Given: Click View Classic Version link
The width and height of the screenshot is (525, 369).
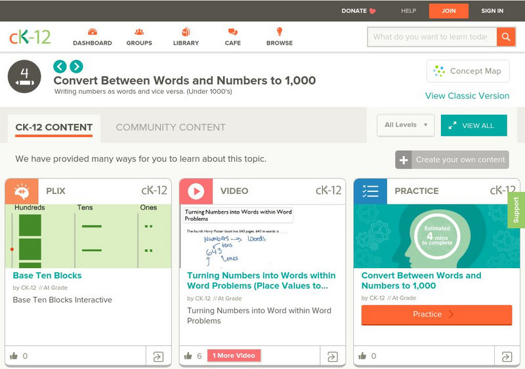Looking at the screenshot, I should point(467,96).
